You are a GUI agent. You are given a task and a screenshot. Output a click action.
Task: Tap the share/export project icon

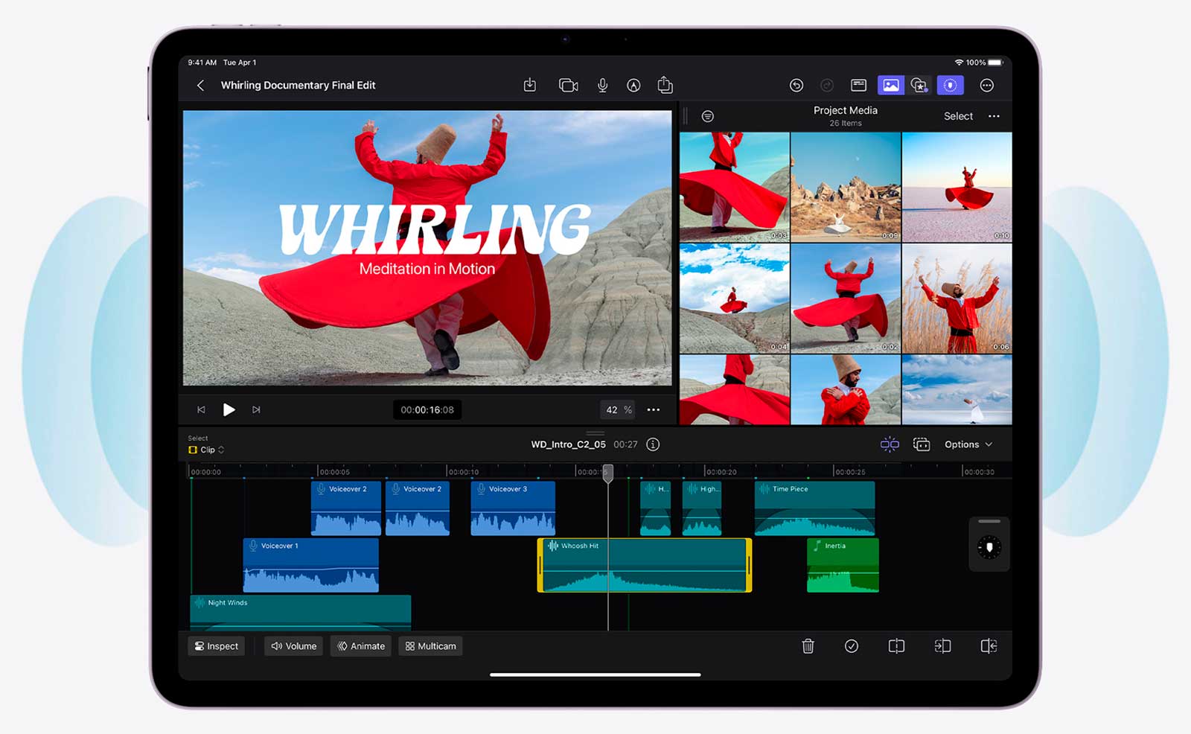(x=665, y=86)
